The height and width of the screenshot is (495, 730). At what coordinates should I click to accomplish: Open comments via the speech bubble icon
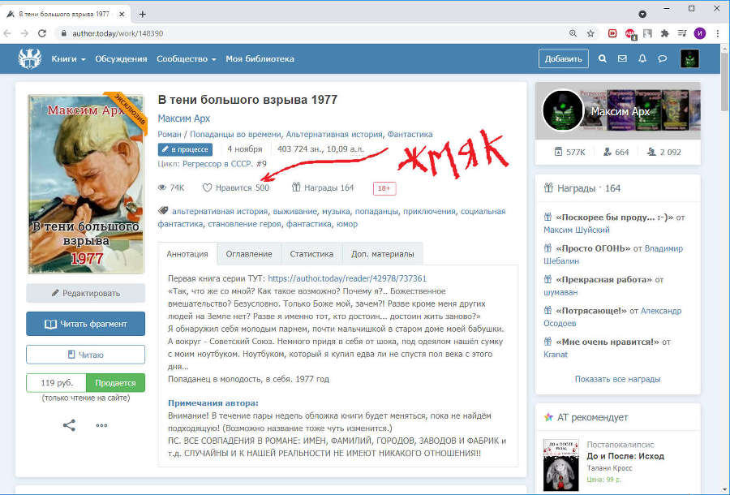[663, 58]
